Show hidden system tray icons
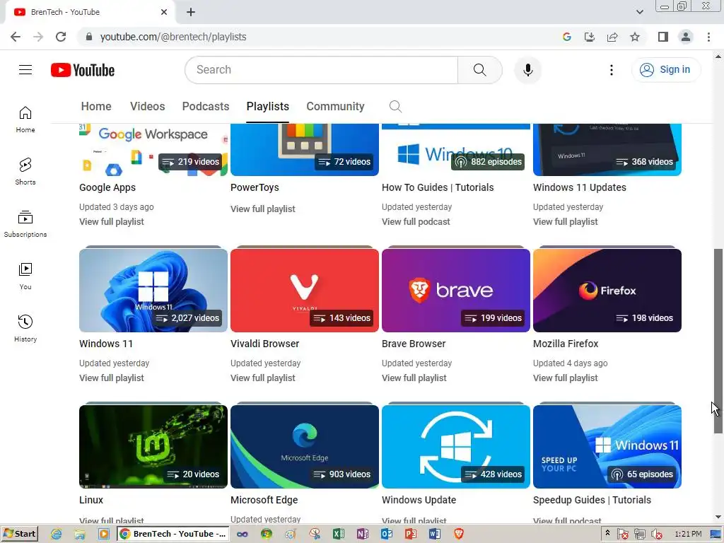 pyautogui.click(x=607, y=533)
